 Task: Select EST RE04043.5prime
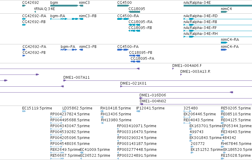(198, 120)
